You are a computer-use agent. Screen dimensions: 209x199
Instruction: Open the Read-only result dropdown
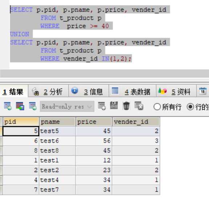[x=67, y=107]
